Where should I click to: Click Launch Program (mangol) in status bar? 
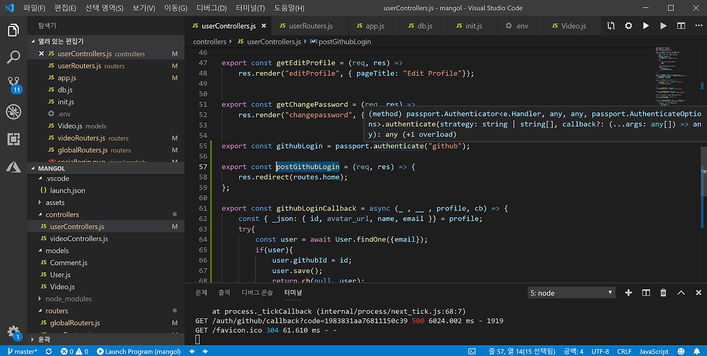point(139,352)
